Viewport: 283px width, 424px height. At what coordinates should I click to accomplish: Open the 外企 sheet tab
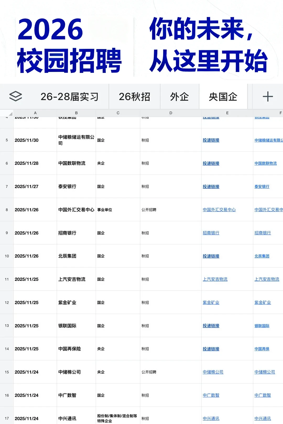tap(179, 97)
